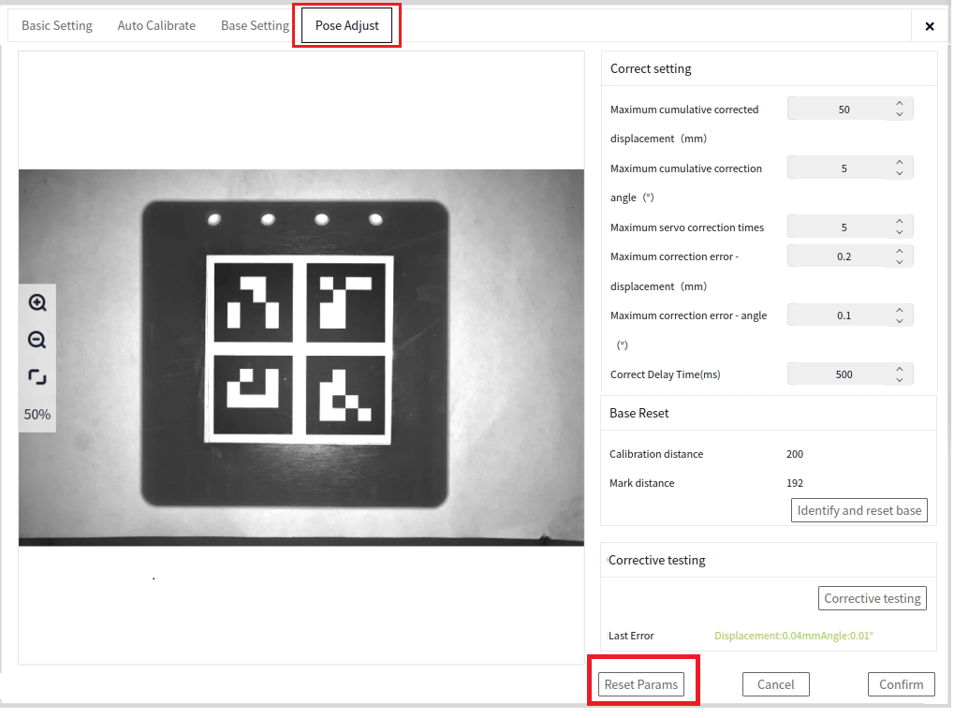Increase maximum correction error displacement

pyautogui.click(x=900, y=251)
